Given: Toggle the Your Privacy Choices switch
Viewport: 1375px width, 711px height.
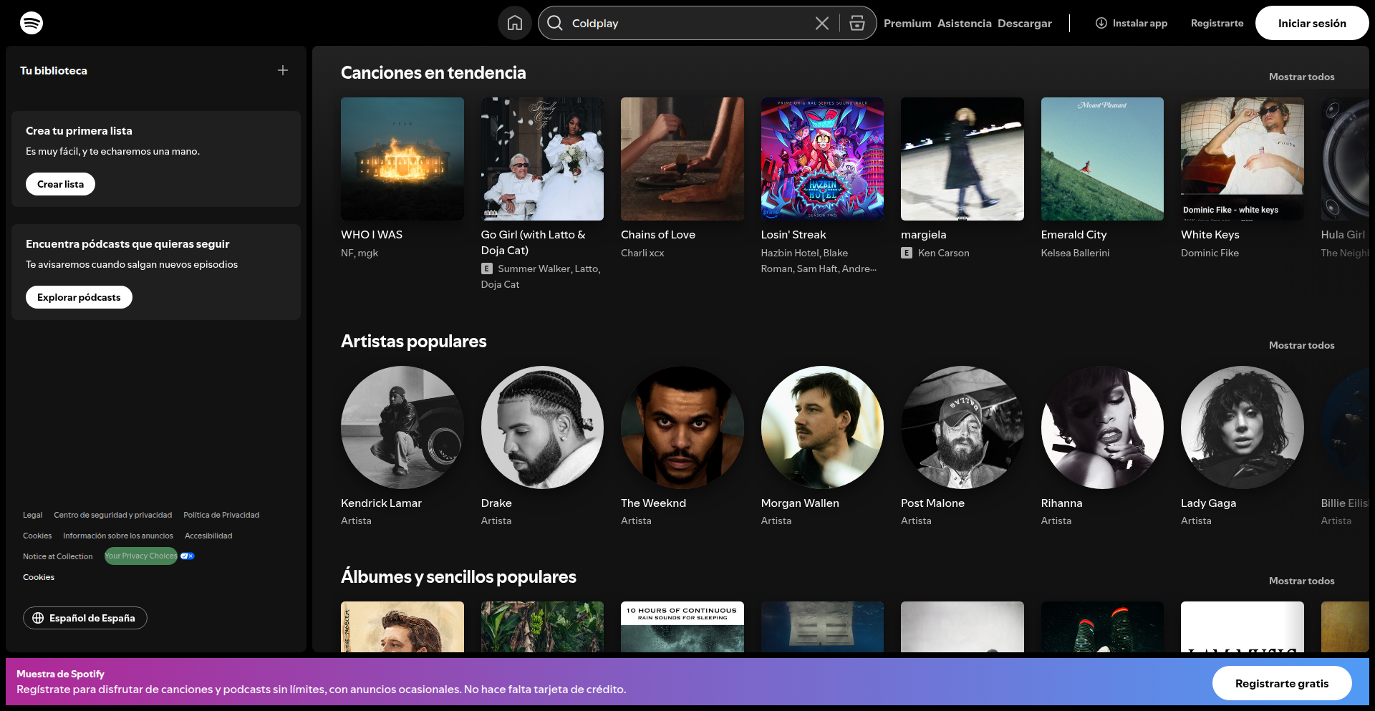Looking at the screenshot, I should click(x=187, y=556).
